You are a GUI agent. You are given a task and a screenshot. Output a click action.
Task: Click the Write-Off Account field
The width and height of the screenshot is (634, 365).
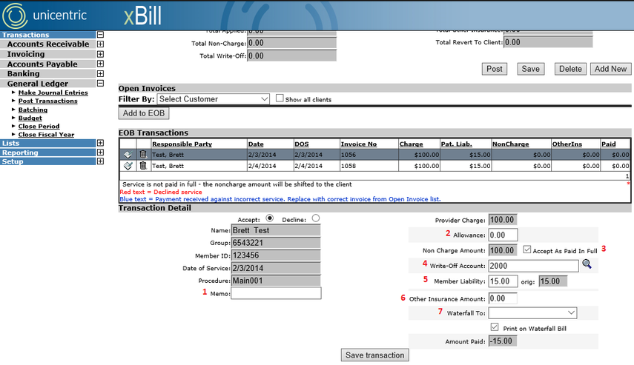point(534,266)
